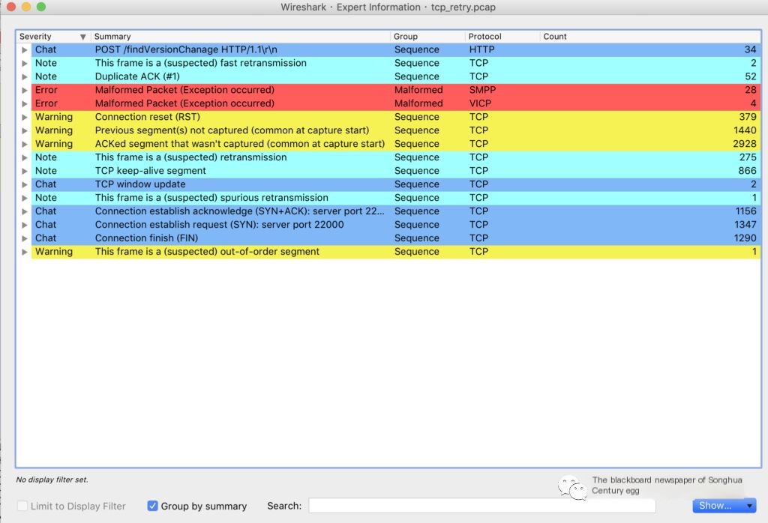Select the 'Connection reset (RST)' summary text

(x=148, y=117)
